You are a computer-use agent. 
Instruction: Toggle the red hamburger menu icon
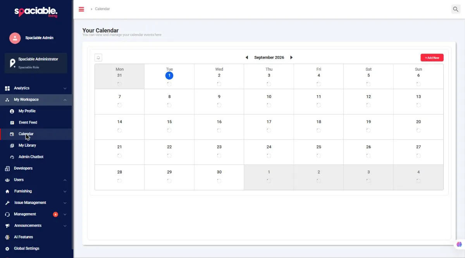tap(81, 9)
